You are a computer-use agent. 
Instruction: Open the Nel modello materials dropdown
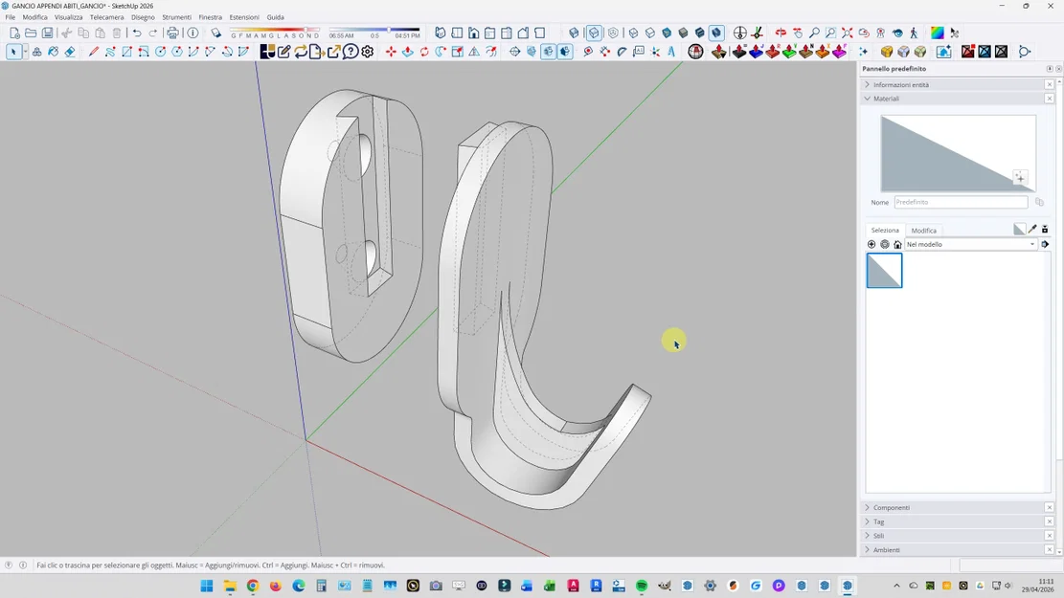point(971,244)
